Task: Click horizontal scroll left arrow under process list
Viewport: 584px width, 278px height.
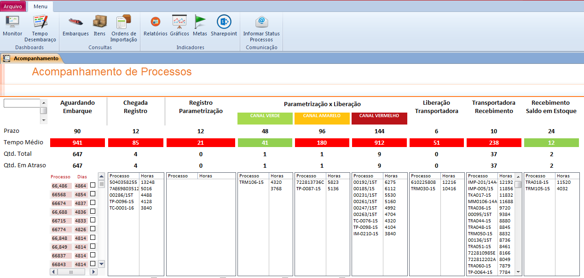Action: pyautogui.click(x=54, y=272)
